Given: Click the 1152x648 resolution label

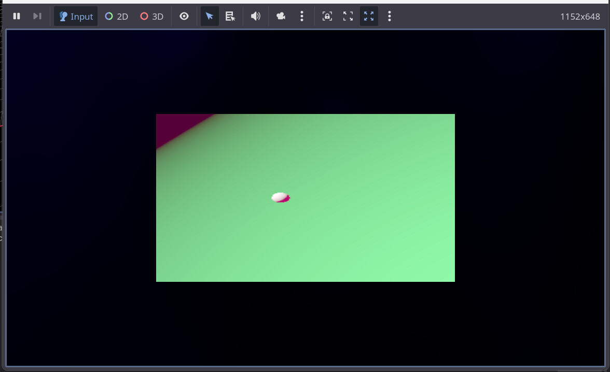Looking at the screenshot, I should 579,17.
